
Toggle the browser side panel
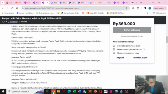[x=145, y=8]
